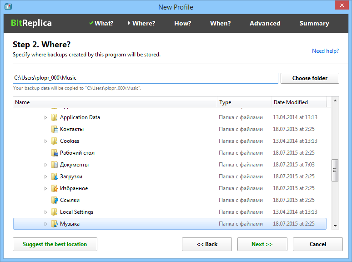The width and height of the screenshot is (352, 262).
Task: Select the Application Data folder name
Action: click(80, 117)
